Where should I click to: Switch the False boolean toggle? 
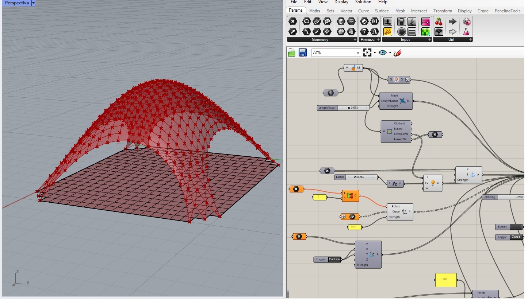click(x=334, y=260)
